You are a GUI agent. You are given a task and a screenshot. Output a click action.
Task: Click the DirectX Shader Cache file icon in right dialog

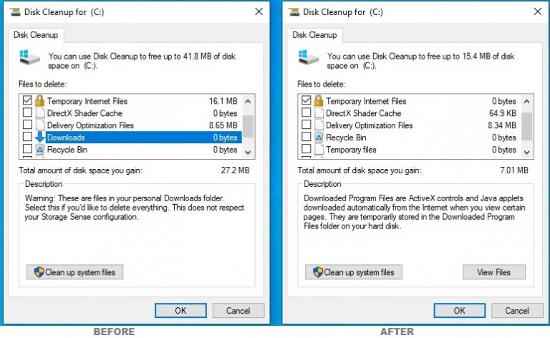[x=319, y=113]
